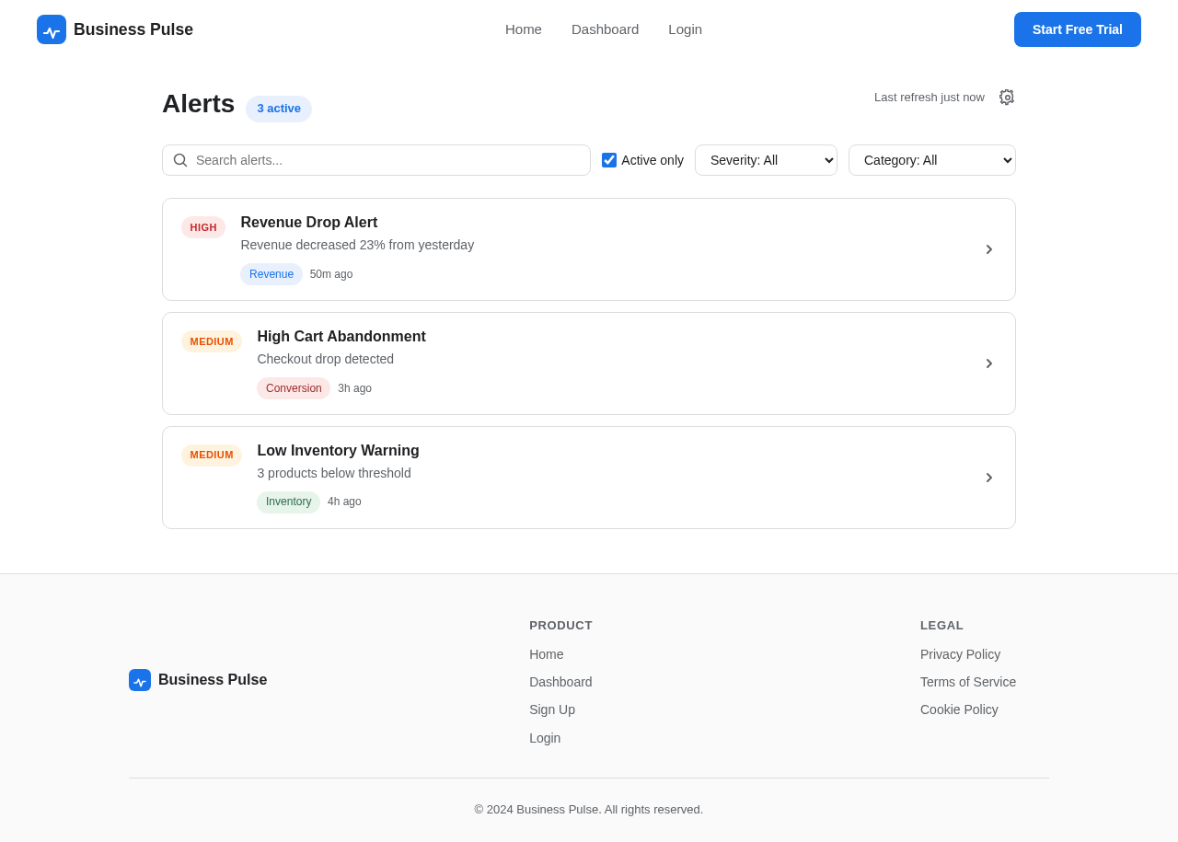Click 'Revenue decreased 23% from yesterday' text
Screen dimensions: 1178x842
point(357,245)
